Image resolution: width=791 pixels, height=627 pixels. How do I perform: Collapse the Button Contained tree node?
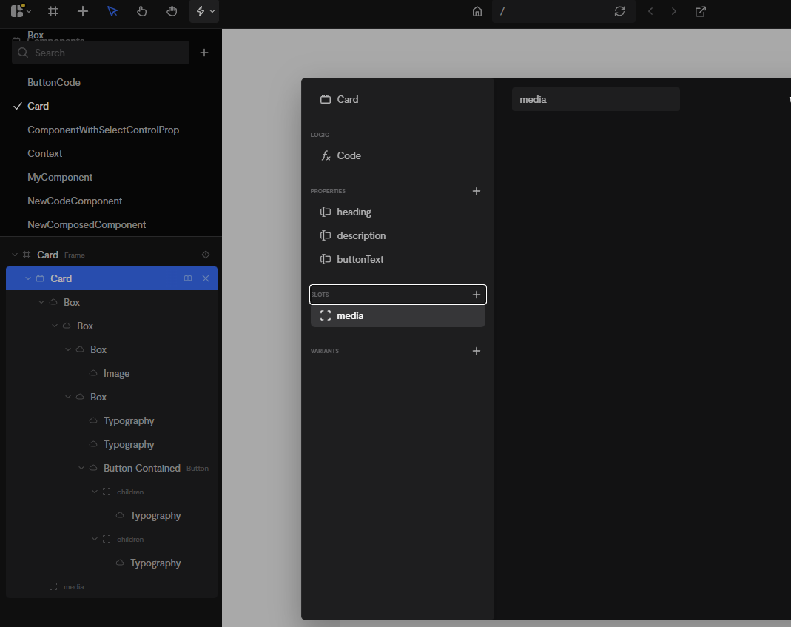(x=81, y=468)
